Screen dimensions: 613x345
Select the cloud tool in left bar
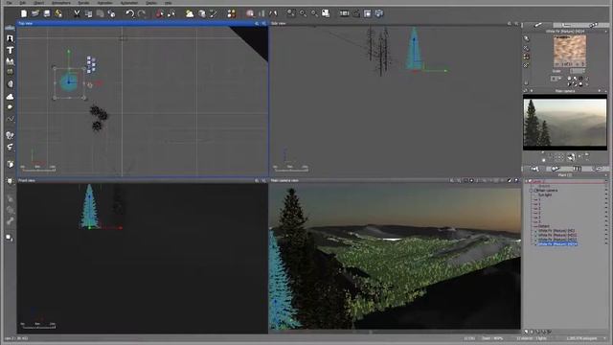(10, 96)
